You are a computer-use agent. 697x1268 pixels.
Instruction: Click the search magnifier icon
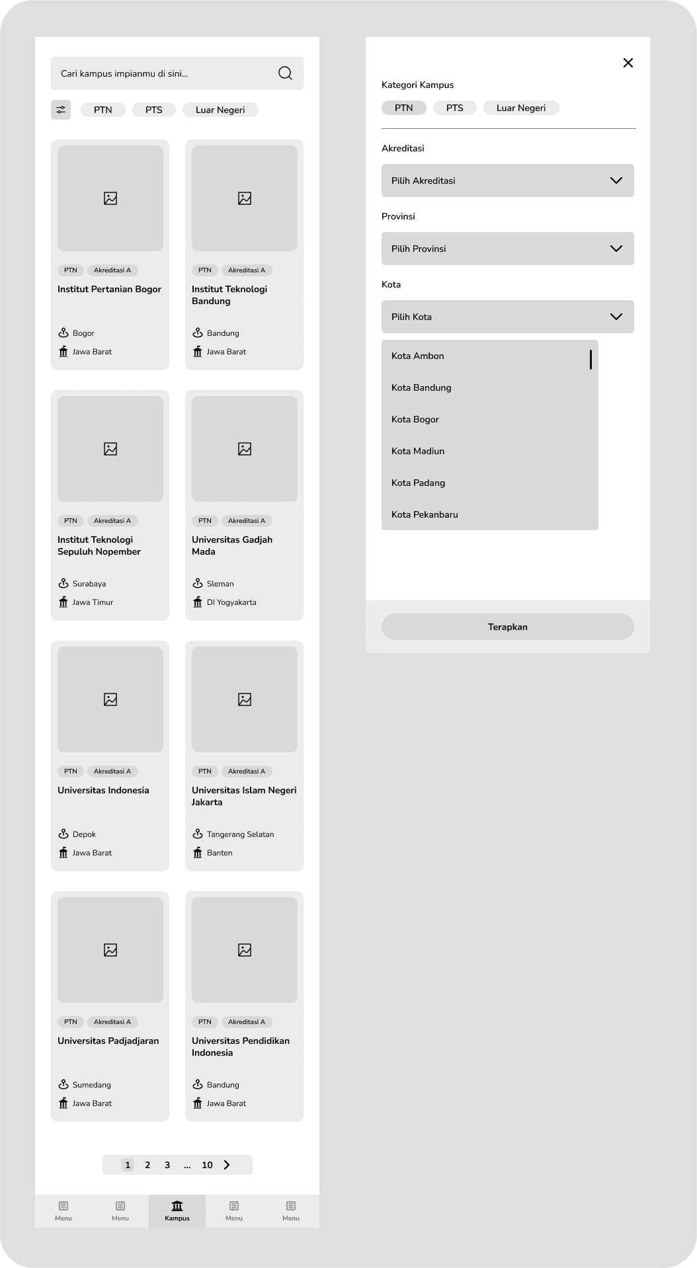click(285, 73)
